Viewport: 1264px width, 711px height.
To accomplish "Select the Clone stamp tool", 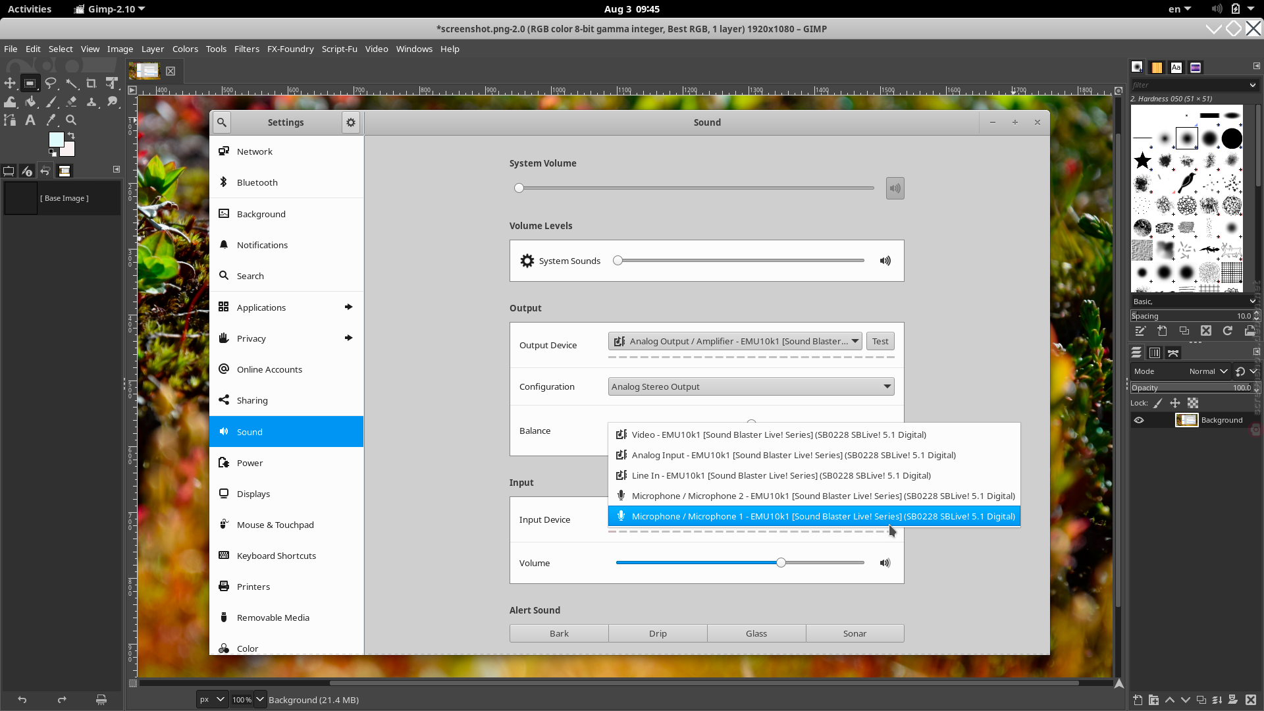I will point(92,101).
